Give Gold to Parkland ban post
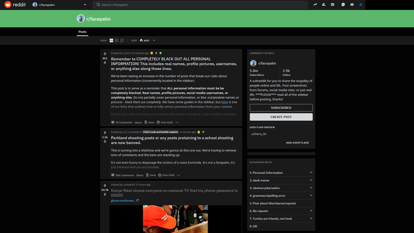The image size is (414, 233). pyautogui.click(x=166, y=175)
